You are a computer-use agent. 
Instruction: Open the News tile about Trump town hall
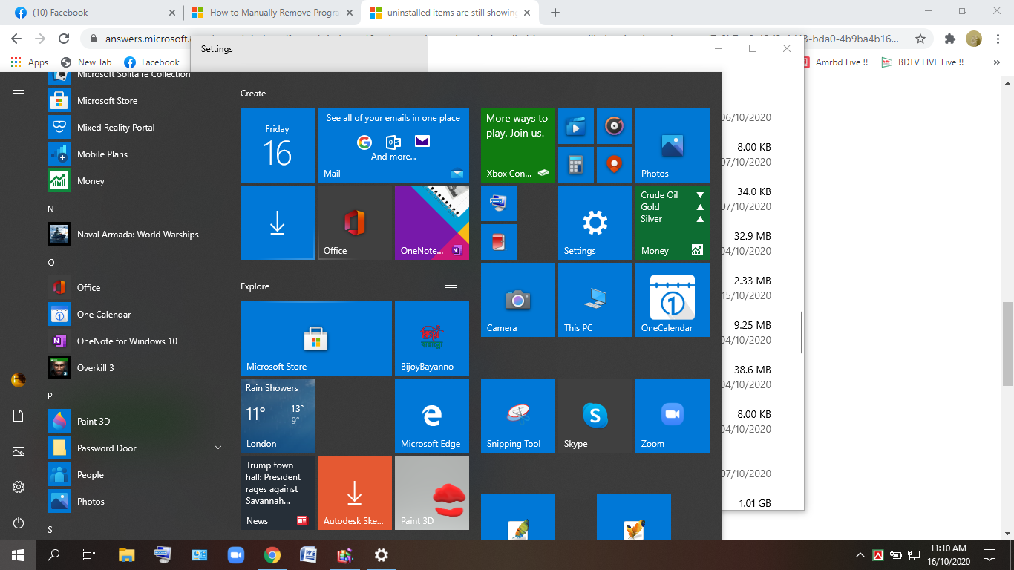[277, 493]
